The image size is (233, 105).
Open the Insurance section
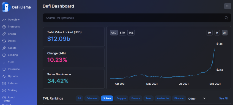tap(14, 69)
